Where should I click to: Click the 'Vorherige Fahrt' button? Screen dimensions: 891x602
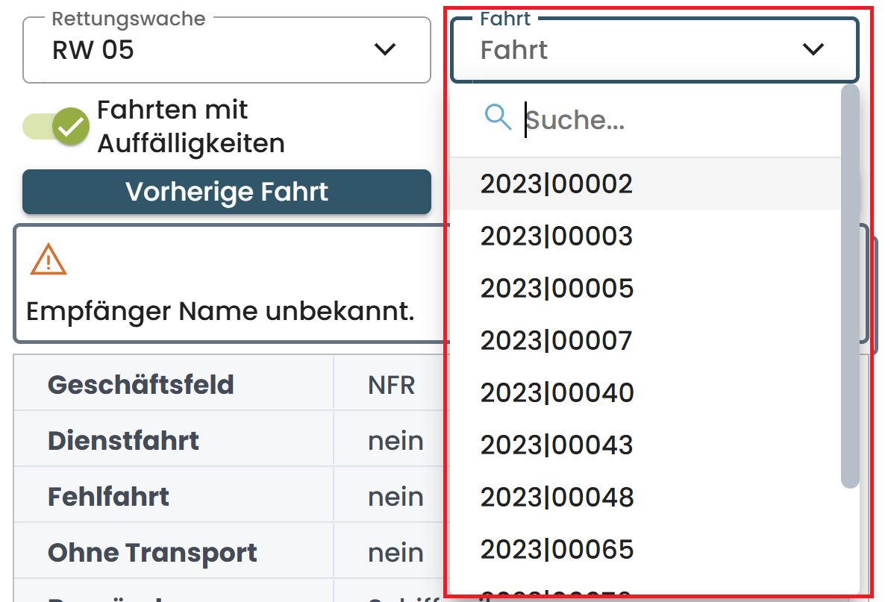[x=227, y=192]
